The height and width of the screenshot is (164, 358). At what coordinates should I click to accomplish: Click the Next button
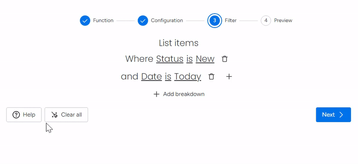coord(333,114)
